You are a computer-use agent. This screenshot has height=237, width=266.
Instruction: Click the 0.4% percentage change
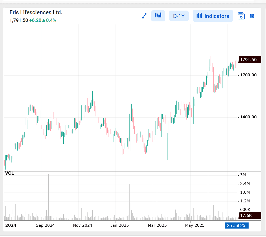point(51,20)
